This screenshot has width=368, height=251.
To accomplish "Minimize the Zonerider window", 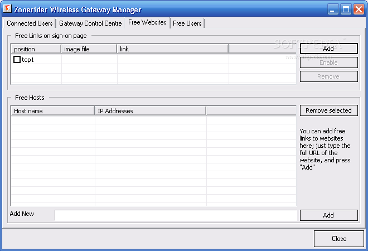I will [333, 9].
